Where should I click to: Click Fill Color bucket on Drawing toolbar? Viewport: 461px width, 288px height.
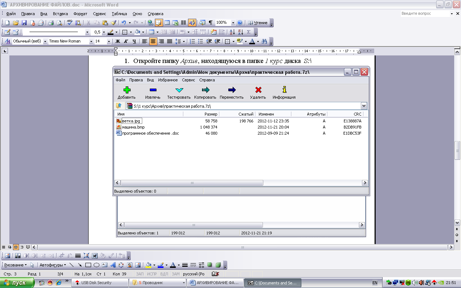(x=148, y=265)
